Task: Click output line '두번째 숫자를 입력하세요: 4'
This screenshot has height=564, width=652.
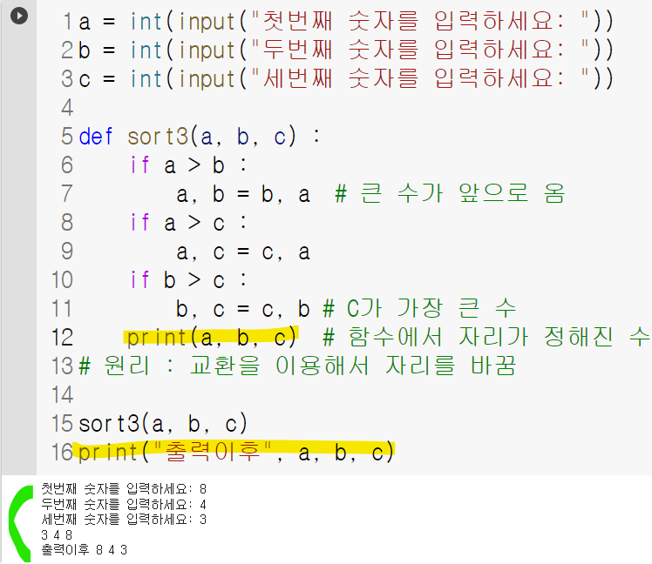Action: [124, 504]
